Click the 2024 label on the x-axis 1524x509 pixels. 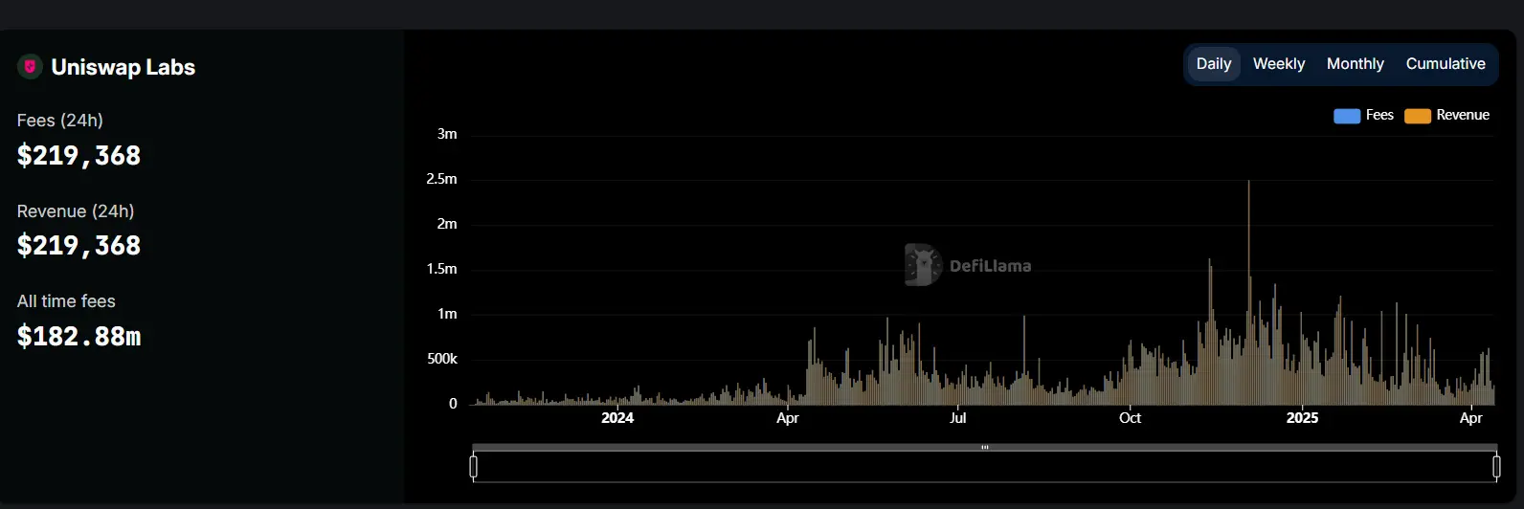tap(617, 418)
